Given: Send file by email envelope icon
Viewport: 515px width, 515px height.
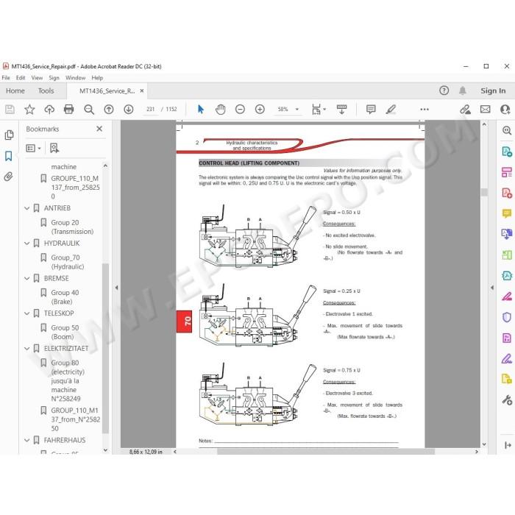Looking at the screenshot, I should tap(485, 109).
